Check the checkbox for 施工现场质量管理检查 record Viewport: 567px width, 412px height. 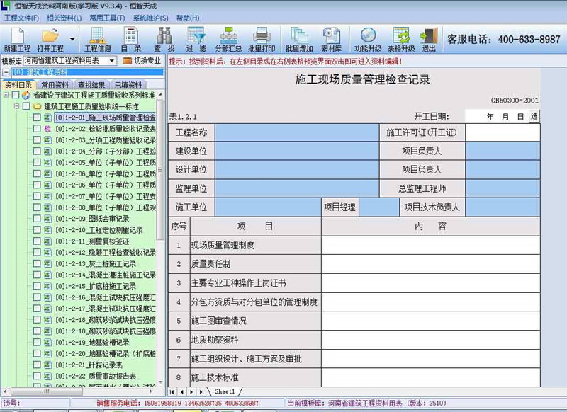tap(37, 118)
